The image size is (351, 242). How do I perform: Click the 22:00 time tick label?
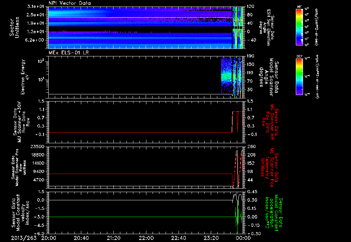pyautogui.click(x=146, y=238)
